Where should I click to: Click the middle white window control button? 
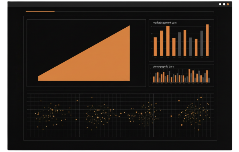coord(224,4)
